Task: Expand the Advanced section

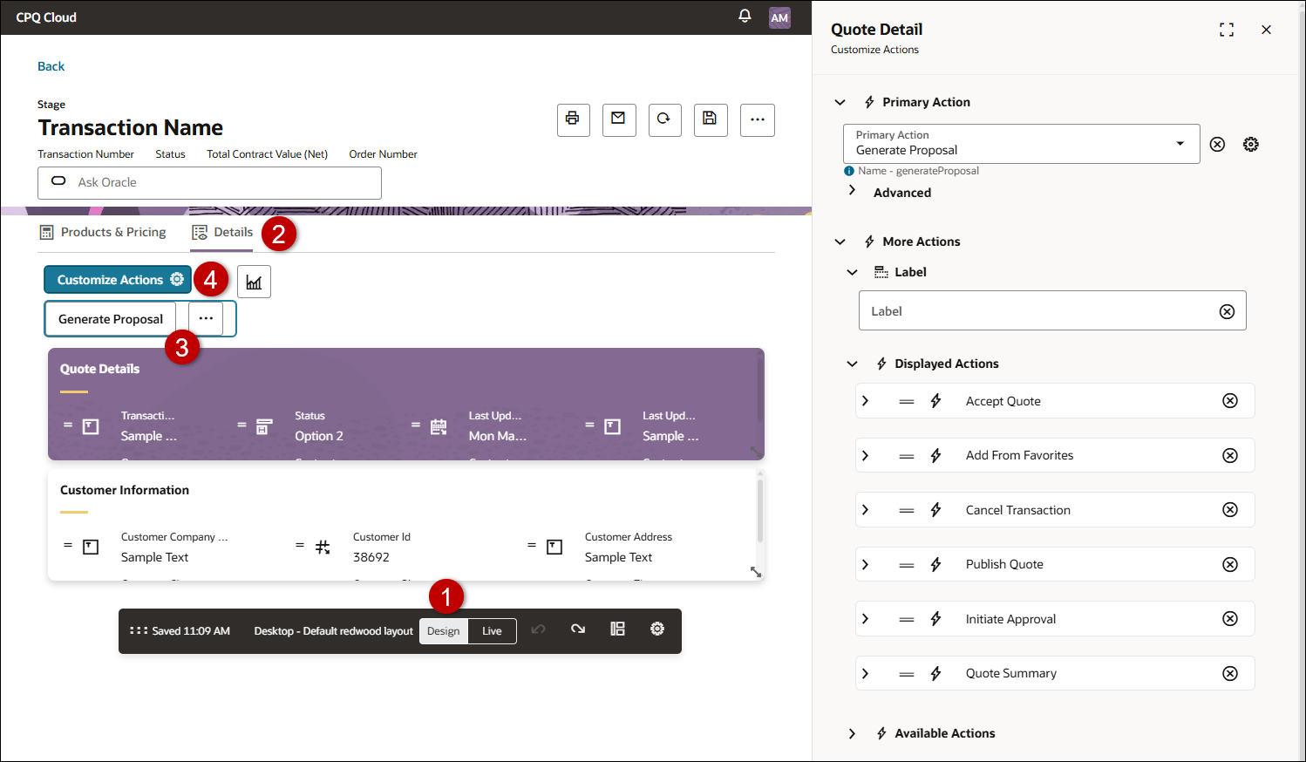Action: click(x=852, y=190)
